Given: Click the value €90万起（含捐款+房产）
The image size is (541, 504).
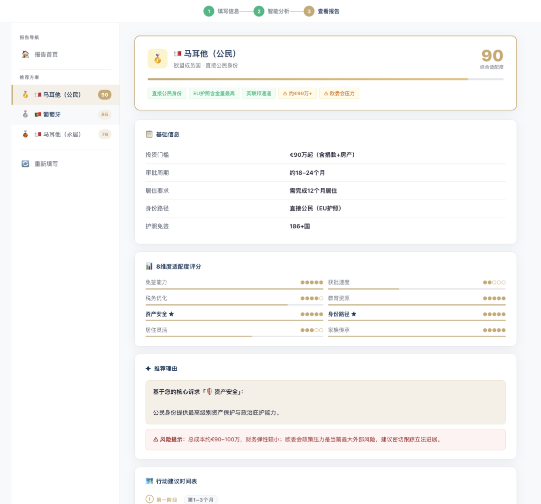Looking at the screenshot, I should pyautogui.click(x=322, y=154).
